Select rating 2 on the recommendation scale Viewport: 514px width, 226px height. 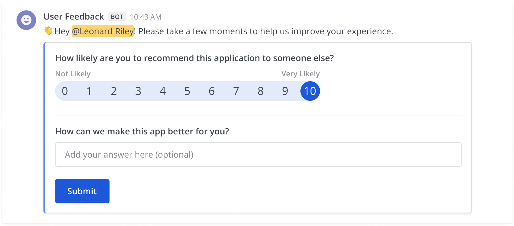pos(114,91)
